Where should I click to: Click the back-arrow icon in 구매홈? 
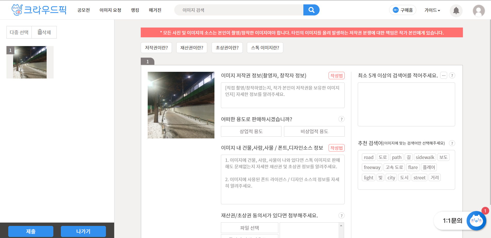point(395,10)
